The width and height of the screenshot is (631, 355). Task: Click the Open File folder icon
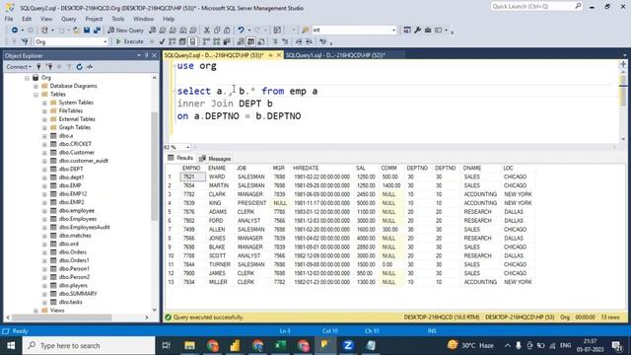click(76, 31)
